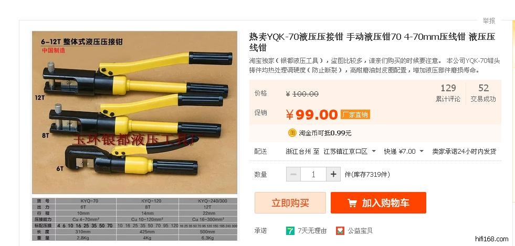The height and width of the screenshot is (246, 515).
Task: Increase quantity with the plus button
Action: (x=333, y=174)
